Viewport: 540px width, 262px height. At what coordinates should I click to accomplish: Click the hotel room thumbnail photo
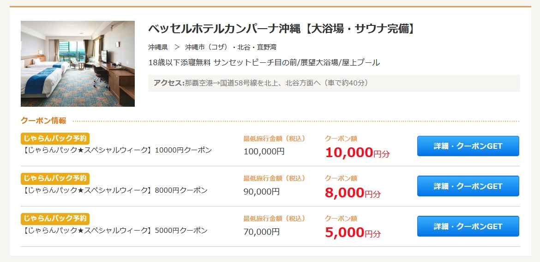[x=78, y=64]
